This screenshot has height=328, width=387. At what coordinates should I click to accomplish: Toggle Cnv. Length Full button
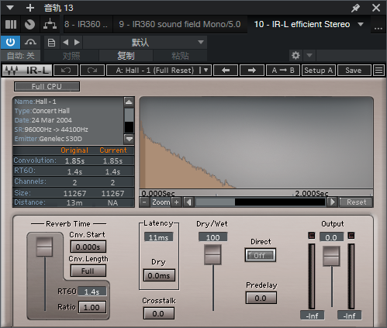click(x=88, y=271)
